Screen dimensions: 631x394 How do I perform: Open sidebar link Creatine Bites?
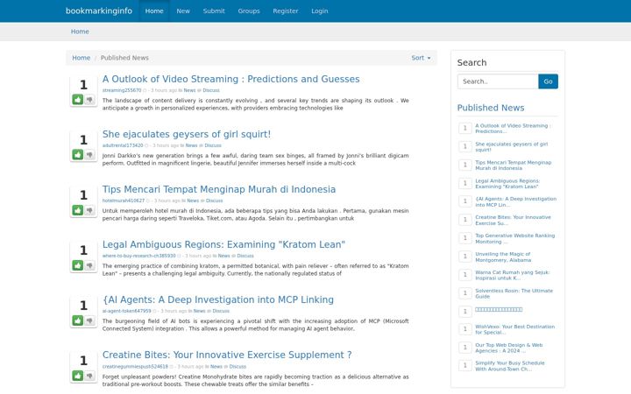(x=513, y=221)
